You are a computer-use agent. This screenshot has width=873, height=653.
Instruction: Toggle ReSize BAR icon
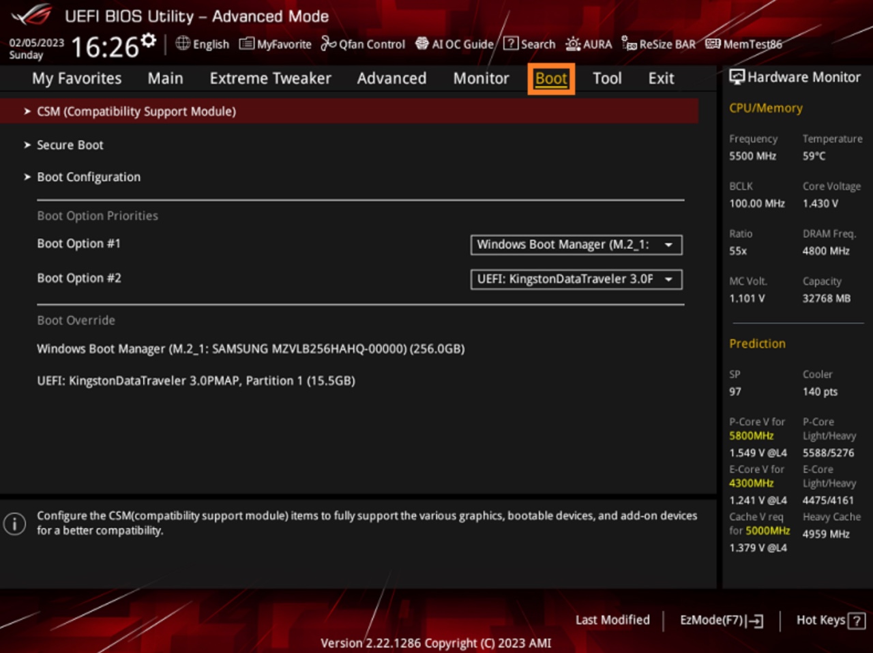(629, 44)
